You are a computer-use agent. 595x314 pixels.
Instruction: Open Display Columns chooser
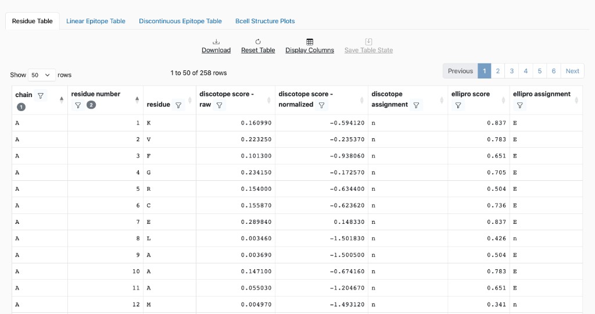310,46
